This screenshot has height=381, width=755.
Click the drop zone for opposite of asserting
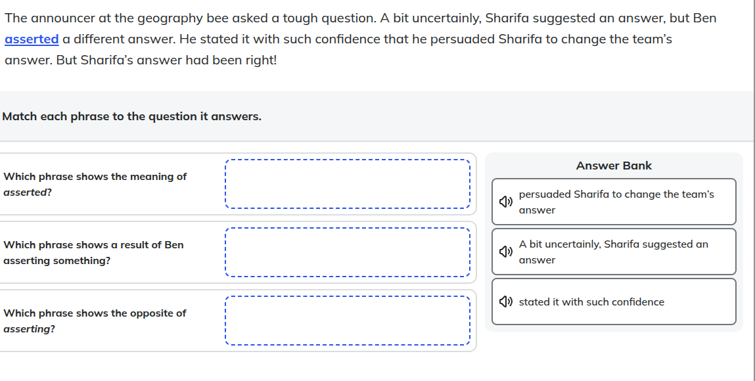pos(348,321)
